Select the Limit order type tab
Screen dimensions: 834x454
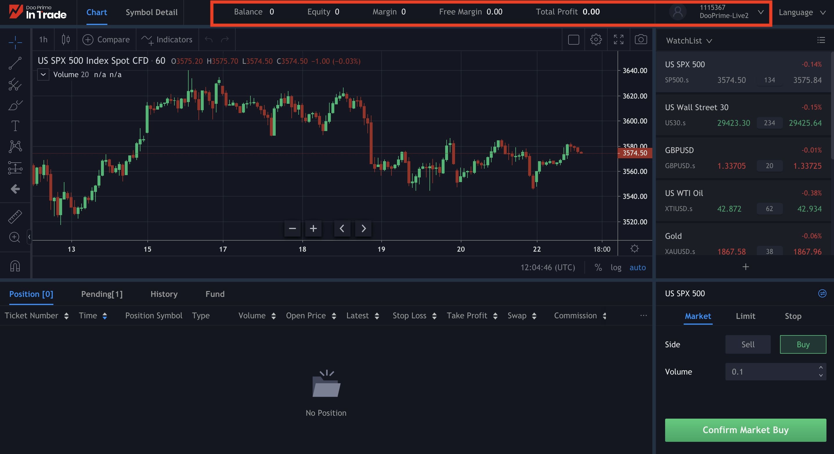pyautogui.click(x=745, y=316)
